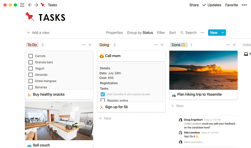Go forward with the right arrow
251x148 pixels.
36,5
